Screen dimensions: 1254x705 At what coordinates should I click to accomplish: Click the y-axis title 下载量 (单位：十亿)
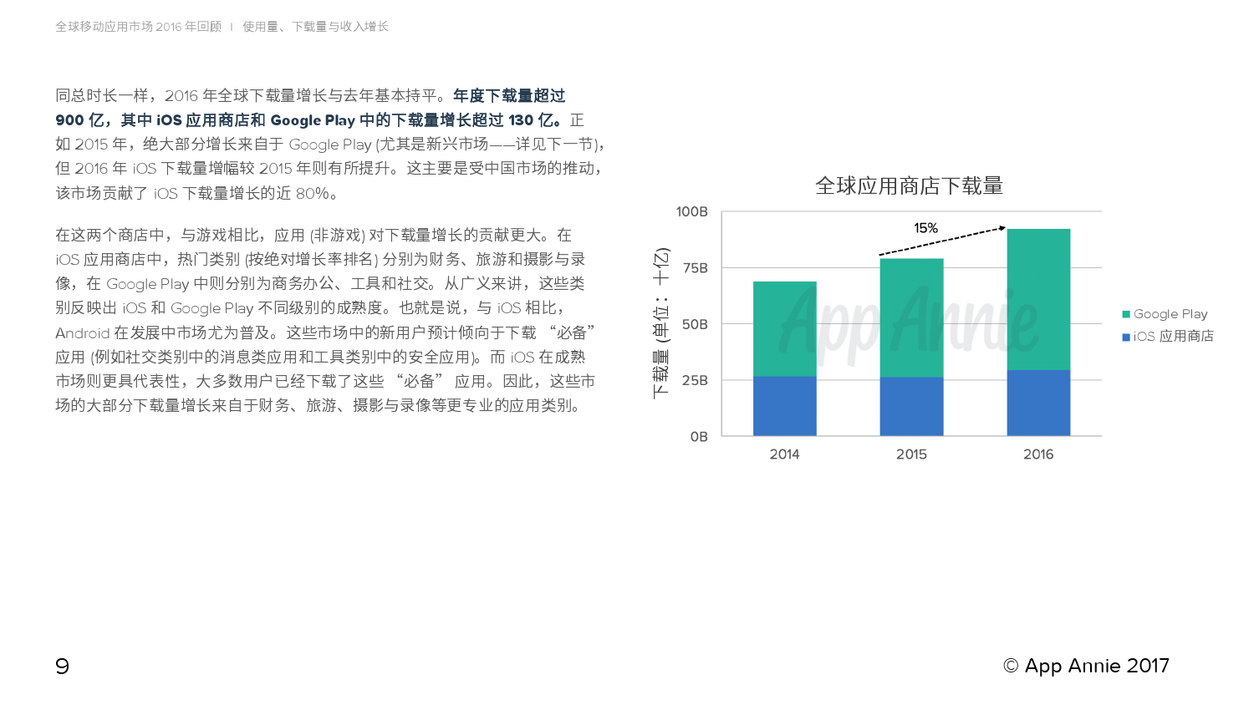click(x=661, y=323)
